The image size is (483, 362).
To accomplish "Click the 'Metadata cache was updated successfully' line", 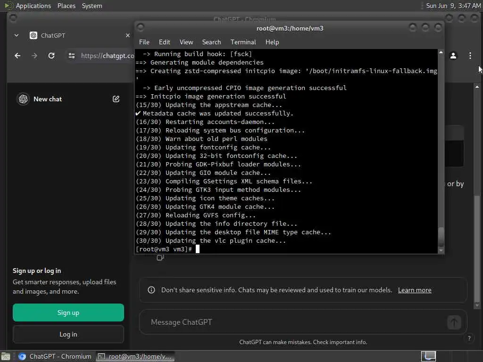I will tap(215, 113).
